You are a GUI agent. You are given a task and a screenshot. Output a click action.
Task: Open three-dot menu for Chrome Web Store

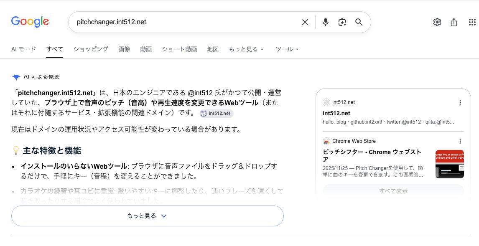click(460, 141)
